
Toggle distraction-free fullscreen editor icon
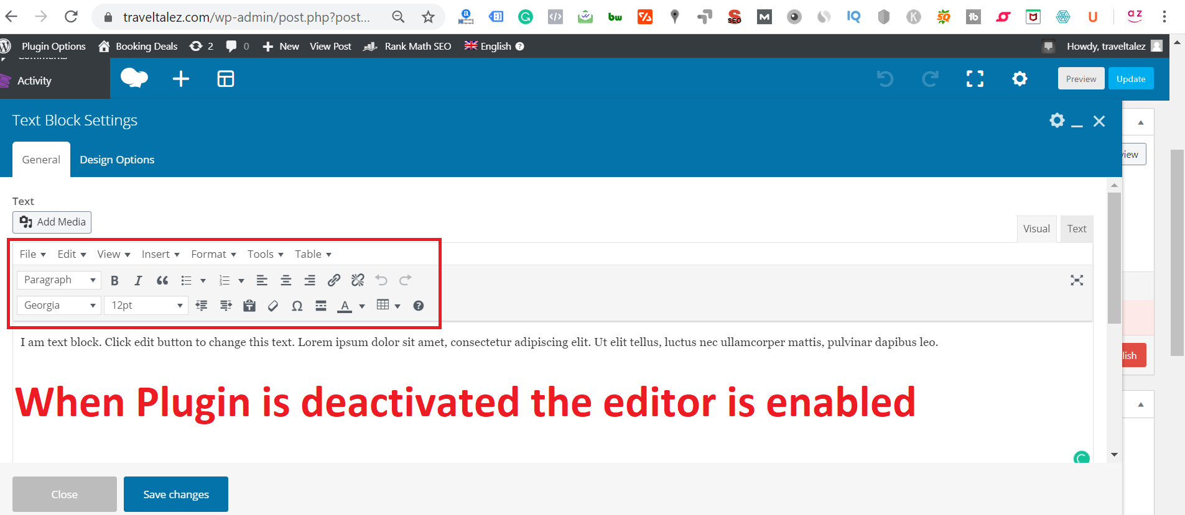(x=1077, y=280)
